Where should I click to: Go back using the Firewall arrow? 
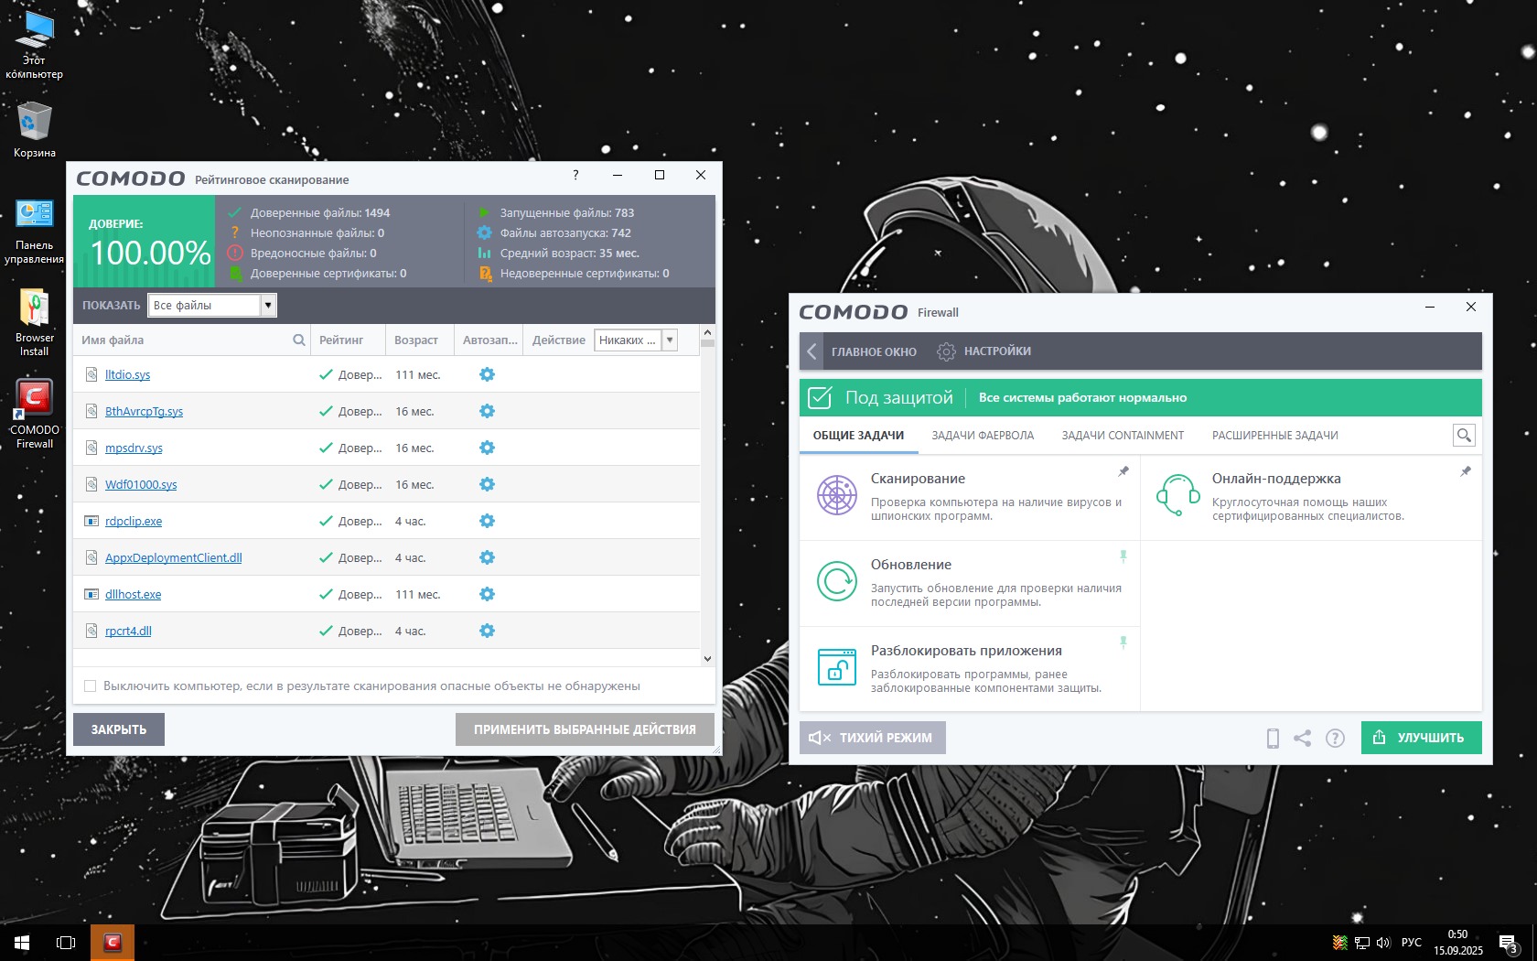click(811, 351)
